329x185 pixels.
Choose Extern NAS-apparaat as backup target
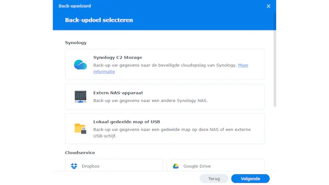(165, 96)
